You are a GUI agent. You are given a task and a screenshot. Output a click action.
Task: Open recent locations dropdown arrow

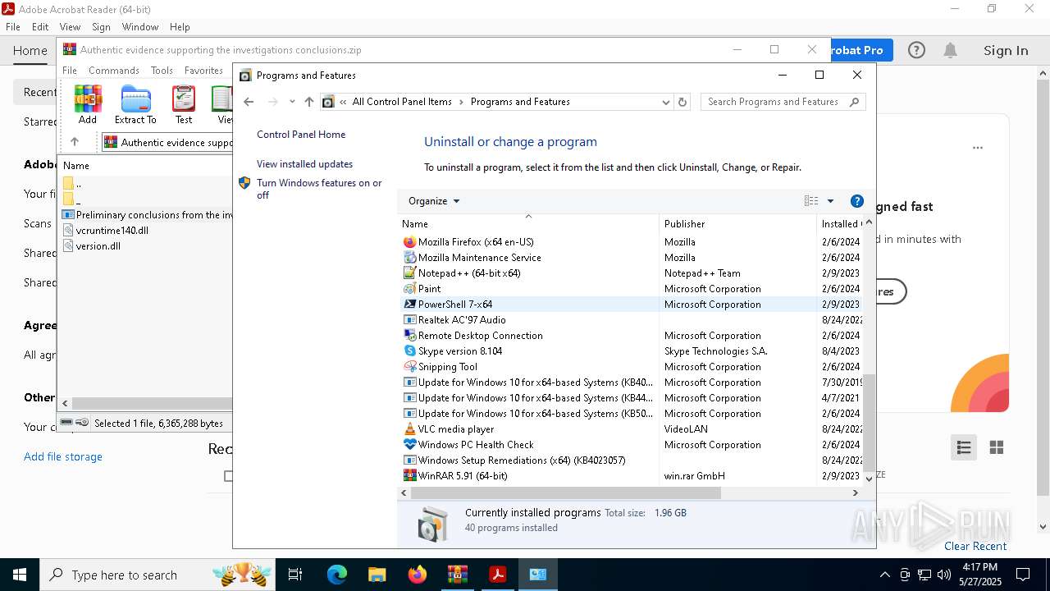pos(292,102)
